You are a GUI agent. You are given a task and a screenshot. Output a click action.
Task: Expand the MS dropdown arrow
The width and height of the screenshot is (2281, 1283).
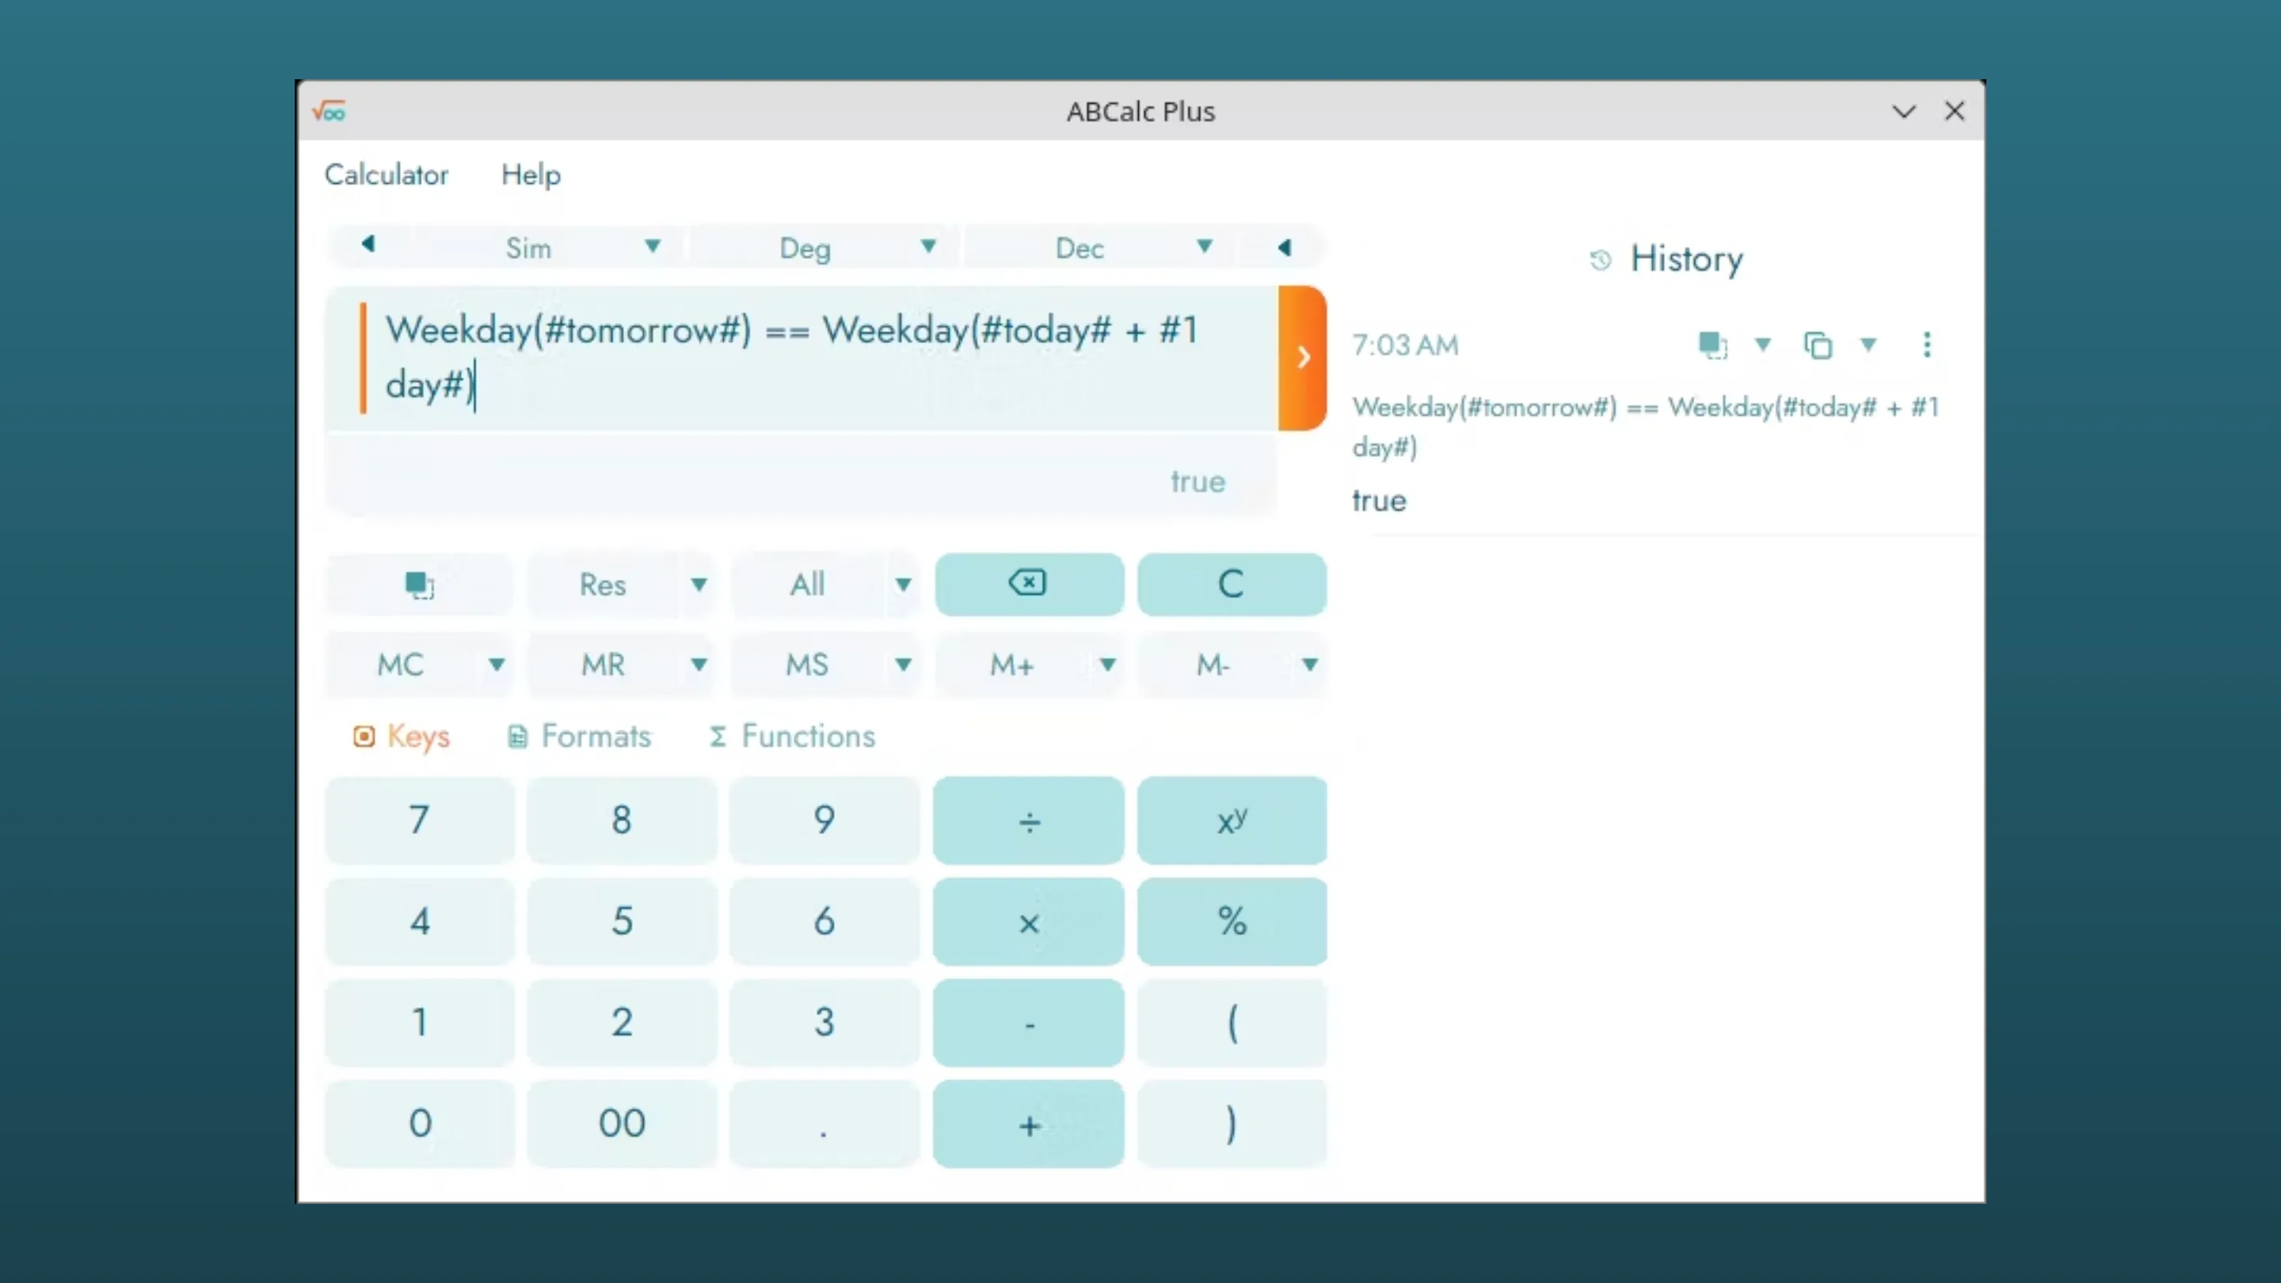pyautogui.click(x=903, y=665)
